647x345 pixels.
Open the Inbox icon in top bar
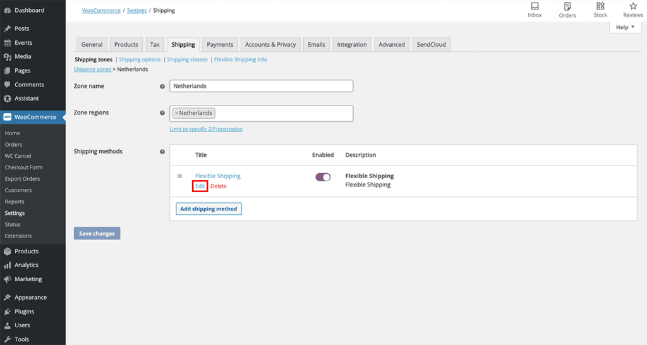(x=535, y=6)
